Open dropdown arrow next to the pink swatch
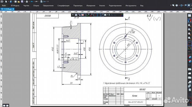Image resolution: width=192 pixels, height=107 pixels. click(85, 15)
